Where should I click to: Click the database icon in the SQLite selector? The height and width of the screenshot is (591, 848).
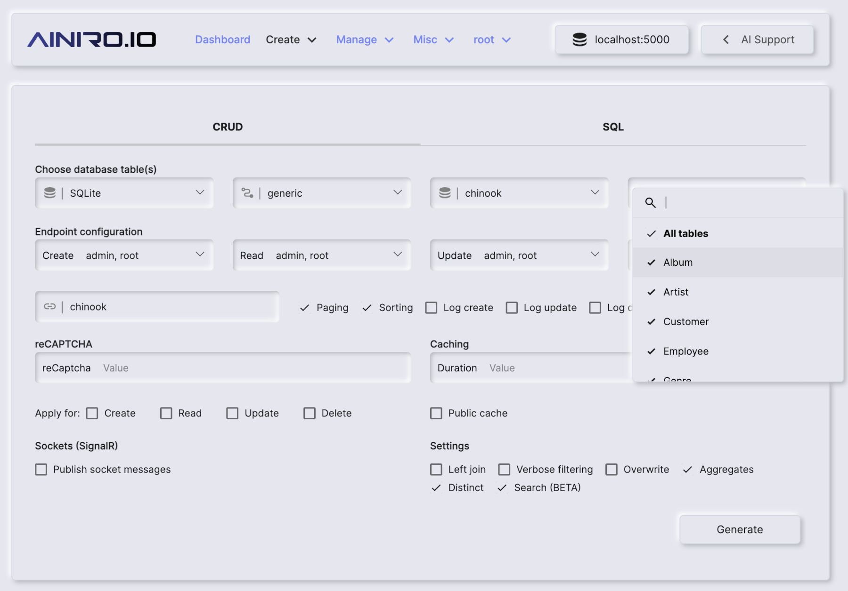pos(49,192)
